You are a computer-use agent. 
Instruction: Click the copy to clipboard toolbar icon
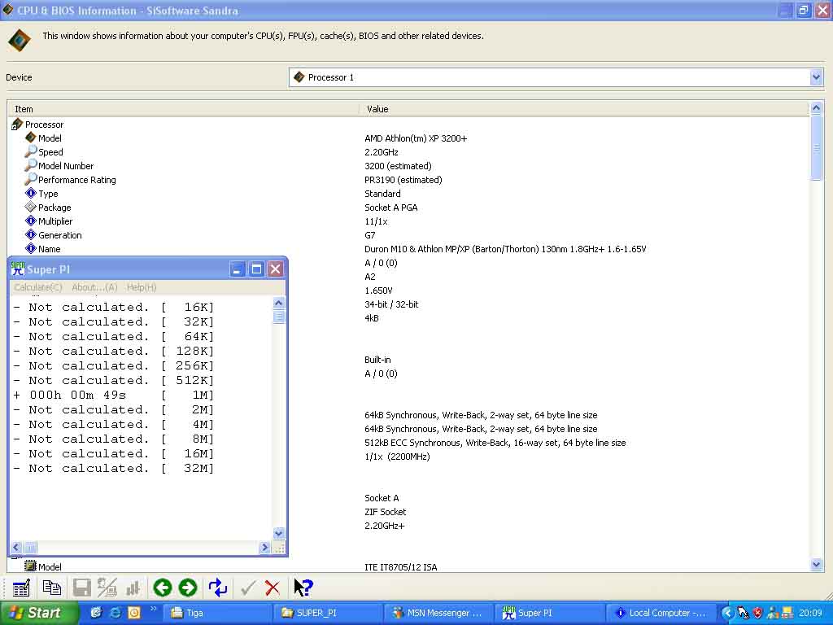[51, 588]
